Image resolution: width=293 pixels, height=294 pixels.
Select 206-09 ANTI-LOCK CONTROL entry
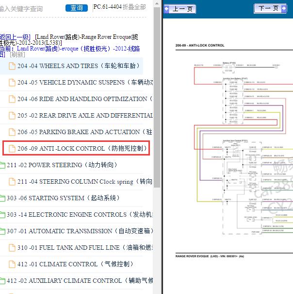(76, 148)
